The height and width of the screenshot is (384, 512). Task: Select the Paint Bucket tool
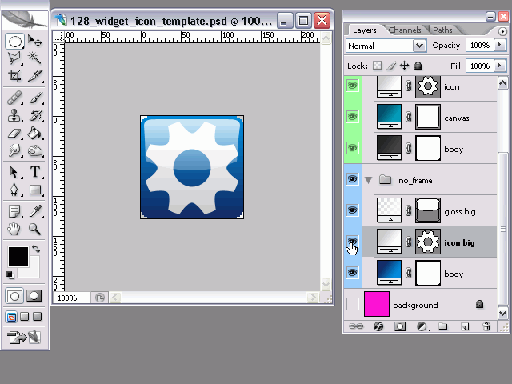tap(34, 134)
